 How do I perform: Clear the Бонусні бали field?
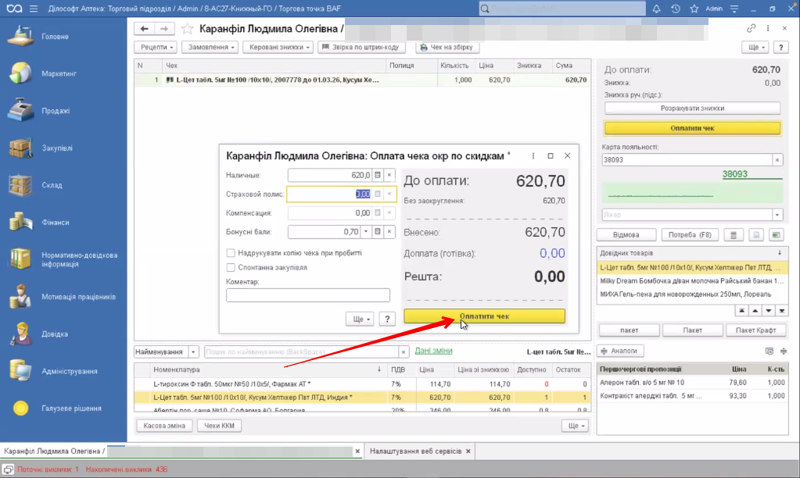(390, 232)
